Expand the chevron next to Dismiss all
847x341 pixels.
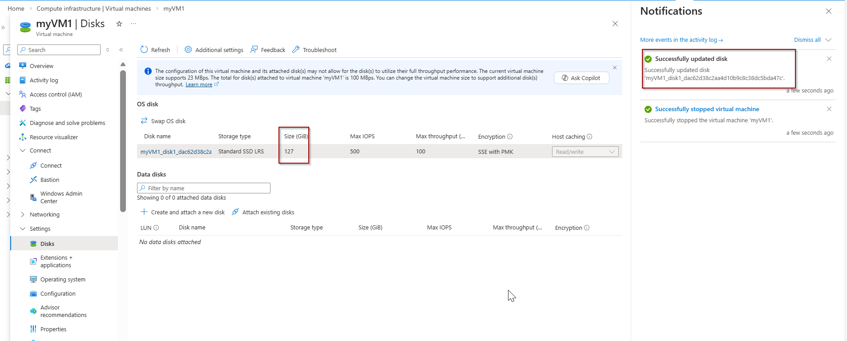point(828,40)
